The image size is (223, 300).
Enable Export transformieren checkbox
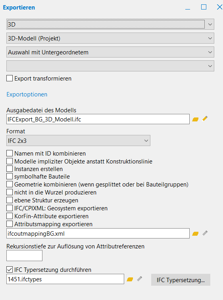[10, 79]
